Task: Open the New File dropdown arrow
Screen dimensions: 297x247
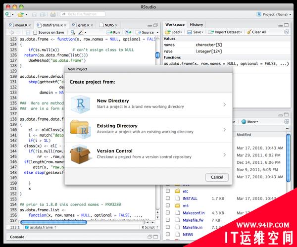Action: point(13,14)
